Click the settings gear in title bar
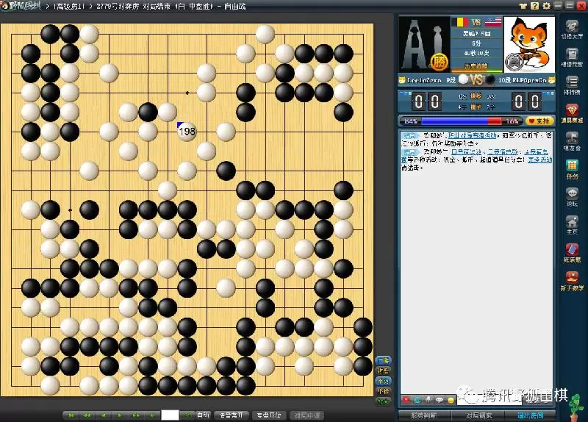Image resolution: width=588 pixels, height=422 pixels. (x=545, y=6)
